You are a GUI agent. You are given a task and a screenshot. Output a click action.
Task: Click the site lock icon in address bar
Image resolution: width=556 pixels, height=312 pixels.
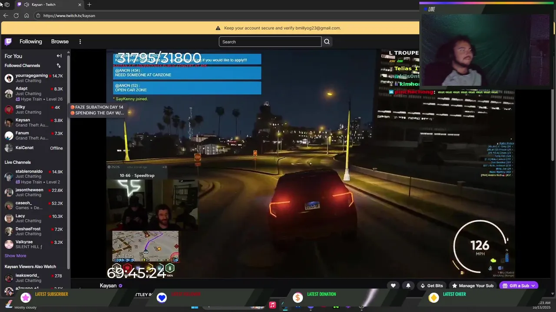pos(38,16)
